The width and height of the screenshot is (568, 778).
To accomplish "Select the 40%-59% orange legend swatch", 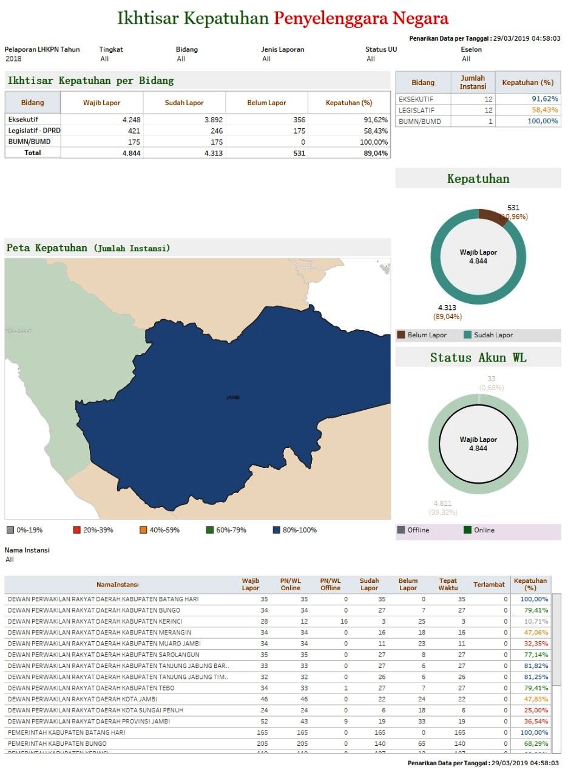I will [143, 530].
